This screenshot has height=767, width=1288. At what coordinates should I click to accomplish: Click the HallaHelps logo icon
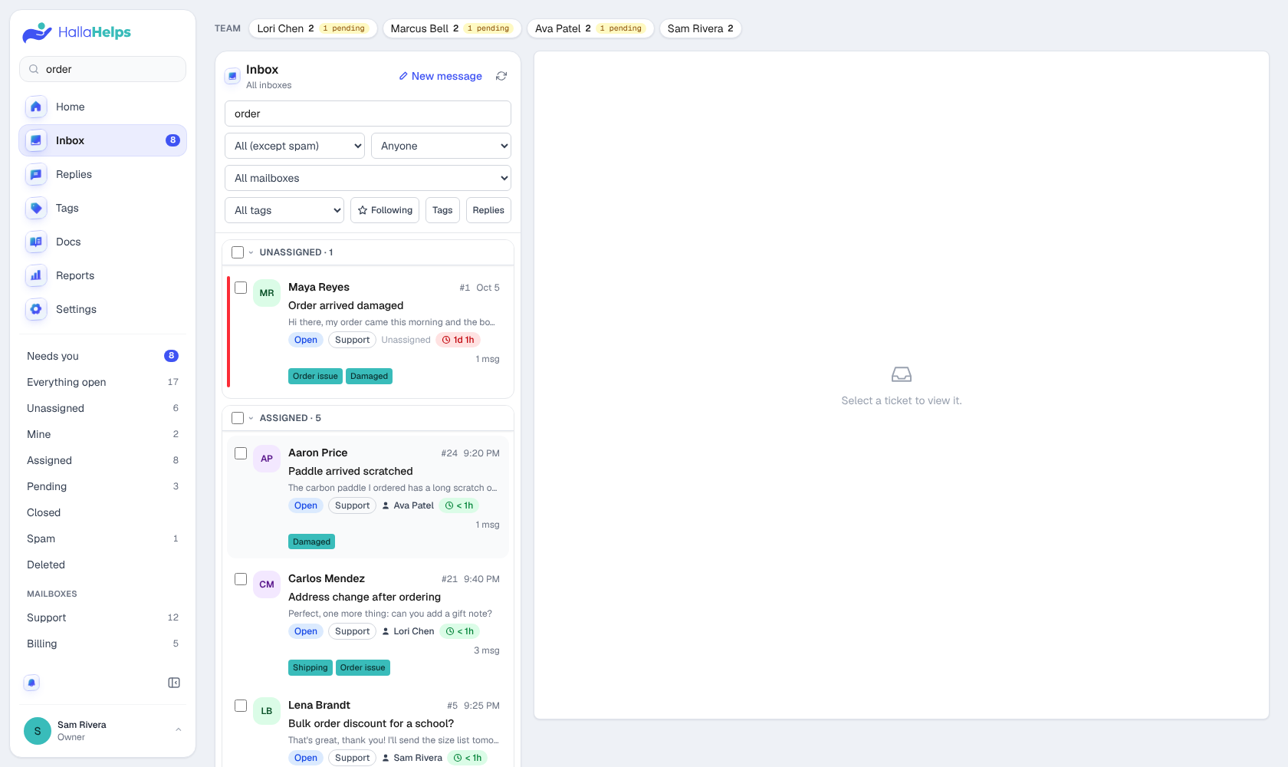[37, 32]
